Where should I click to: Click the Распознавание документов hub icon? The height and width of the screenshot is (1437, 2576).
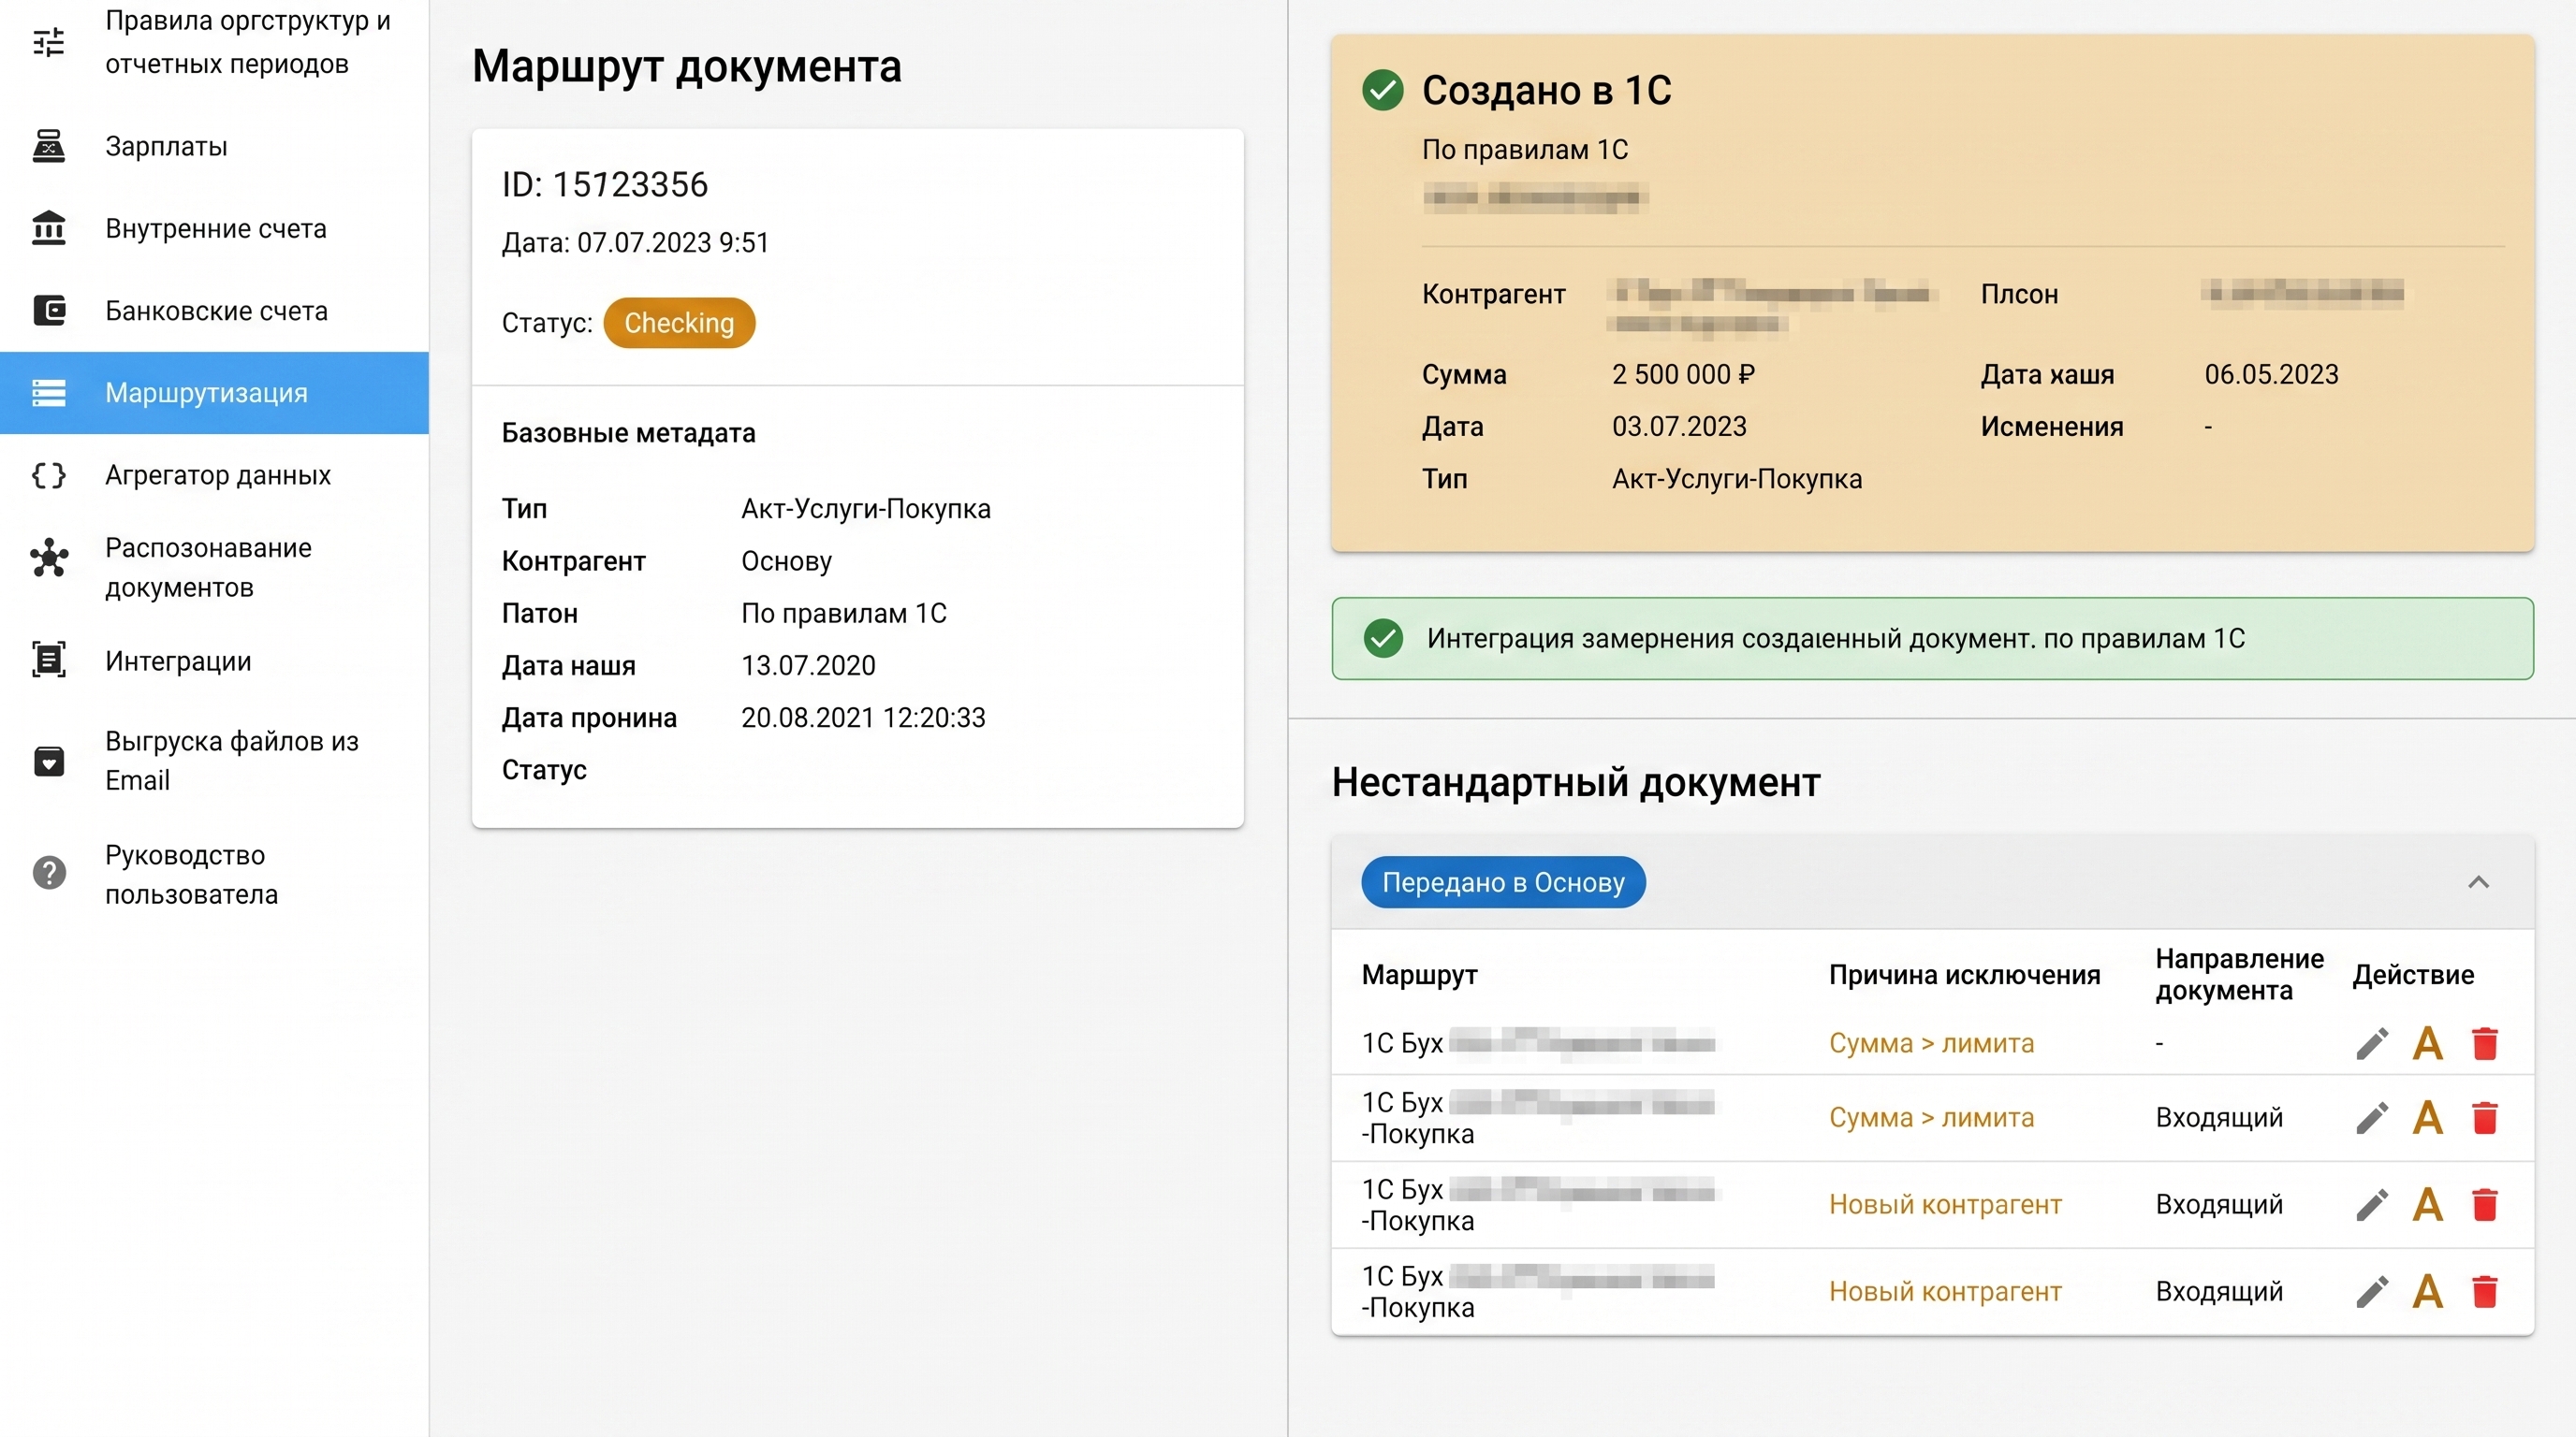click(48, 558)
